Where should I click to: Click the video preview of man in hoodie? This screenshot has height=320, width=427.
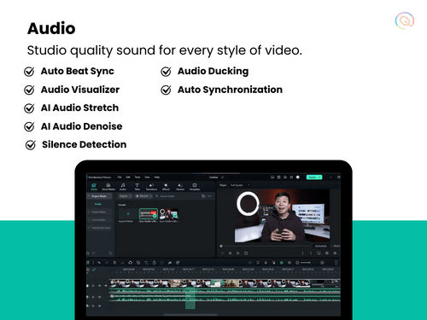point(282,216)
